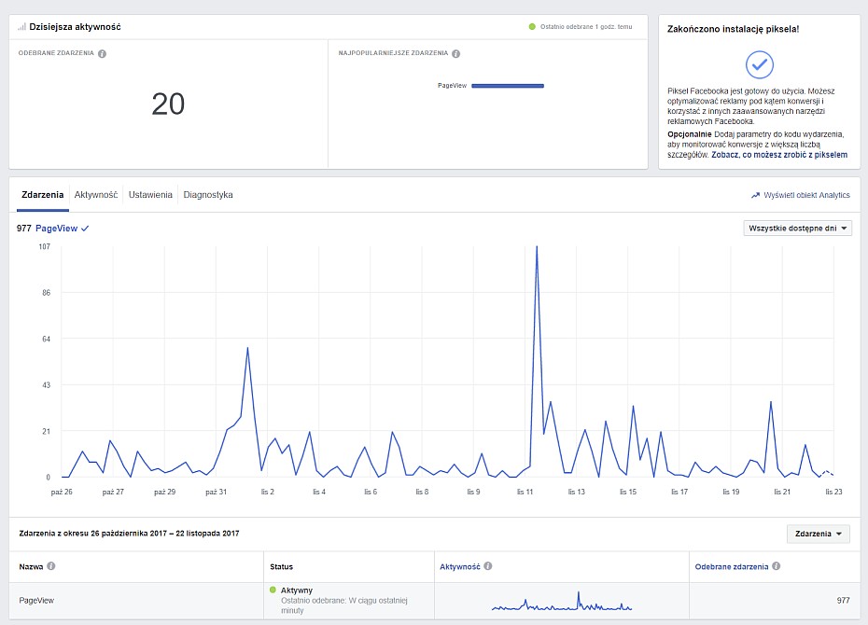Click the green Aktywny status indicator
The width and height of the screenshot is (868, 625).
pos(273,590)
